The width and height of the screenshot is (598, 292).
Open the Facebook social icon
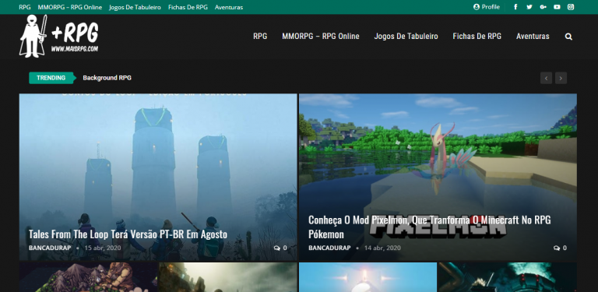pos(515,7)
